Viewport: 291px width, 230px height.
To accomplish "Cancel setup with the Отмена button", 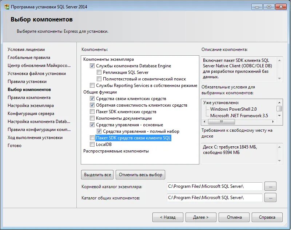I will (x=234, y=217).
